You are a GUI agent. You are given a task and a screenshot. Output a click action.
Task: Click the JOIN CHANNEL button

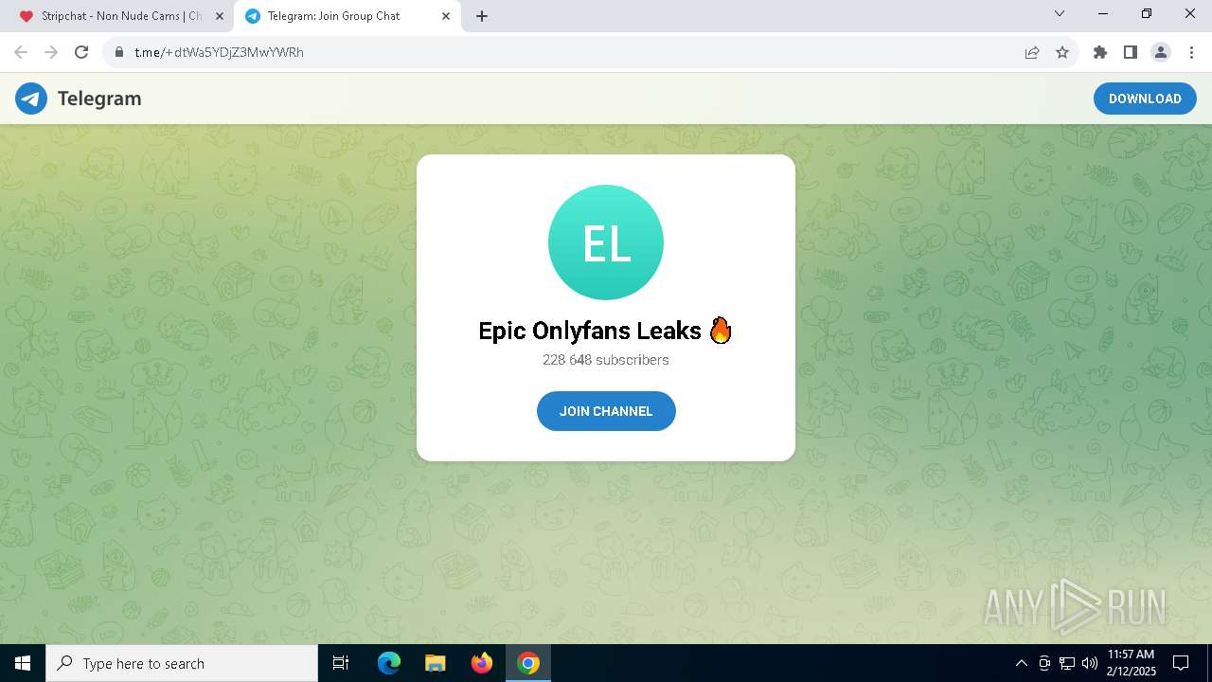pyautogui.click(x=606, y=411)
